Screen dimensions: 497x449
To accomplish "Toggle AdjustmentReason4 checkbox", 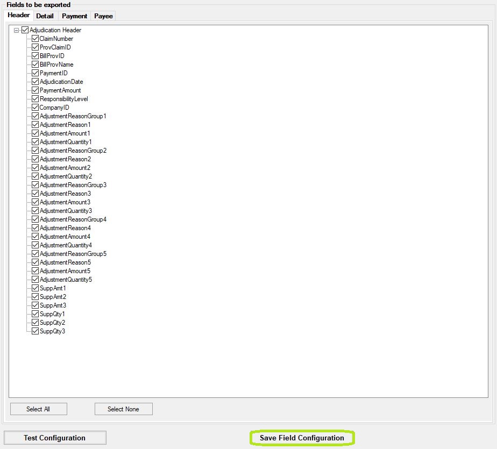I will (x=35, y=228).
